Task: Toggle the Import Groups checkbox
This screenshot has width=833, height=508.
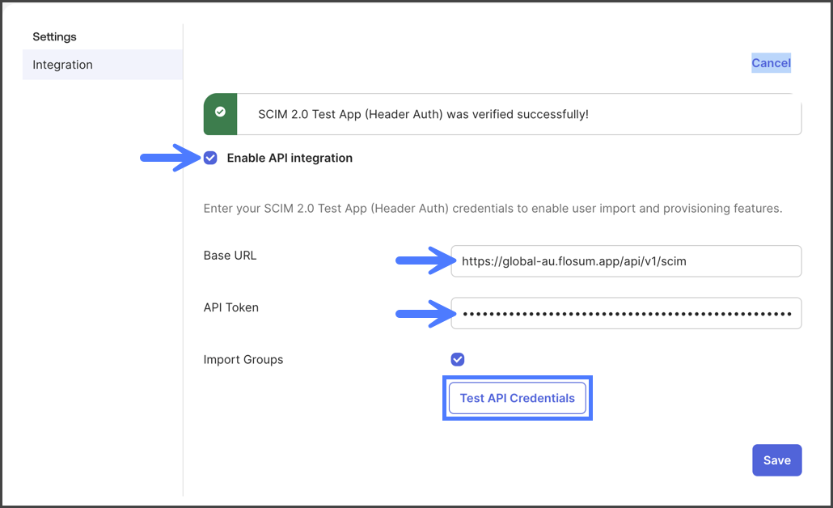Action: [x=458, y=359]
